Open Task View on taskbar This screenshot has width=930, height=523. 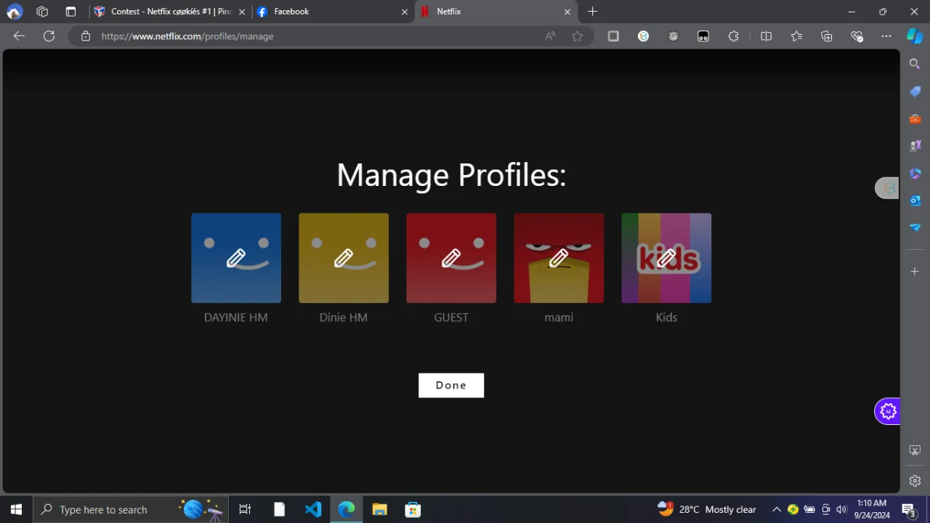(245, 509)
